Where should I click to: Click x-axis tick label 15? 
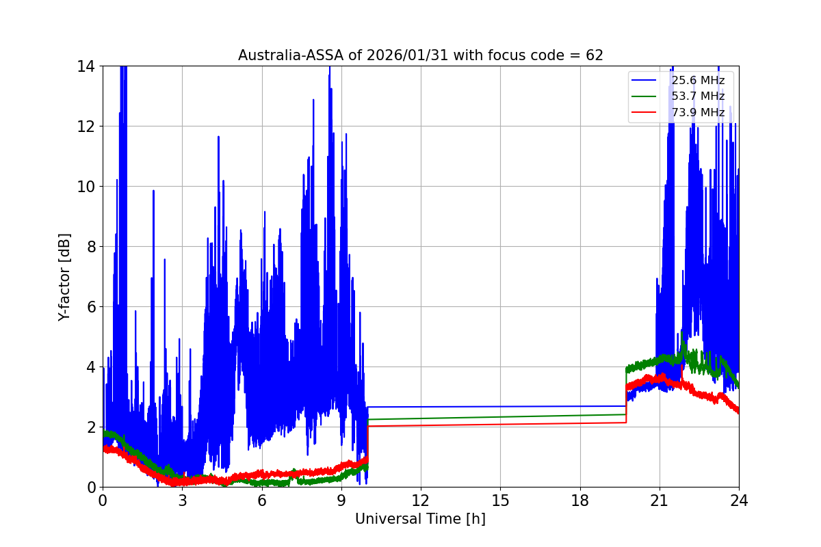click(x=500, y=501)
